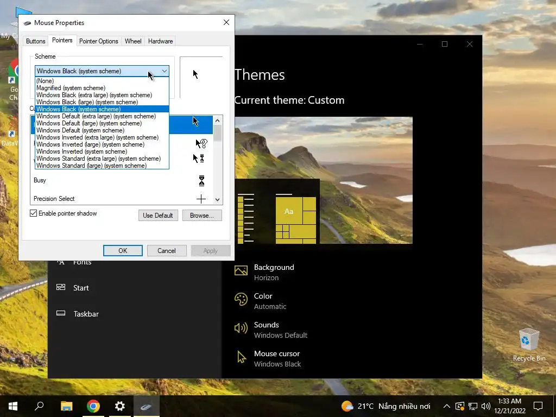This screenshot has height=417, width=556.
Task: Pick Windows Default (large) scheme
Action: (102, 123)
